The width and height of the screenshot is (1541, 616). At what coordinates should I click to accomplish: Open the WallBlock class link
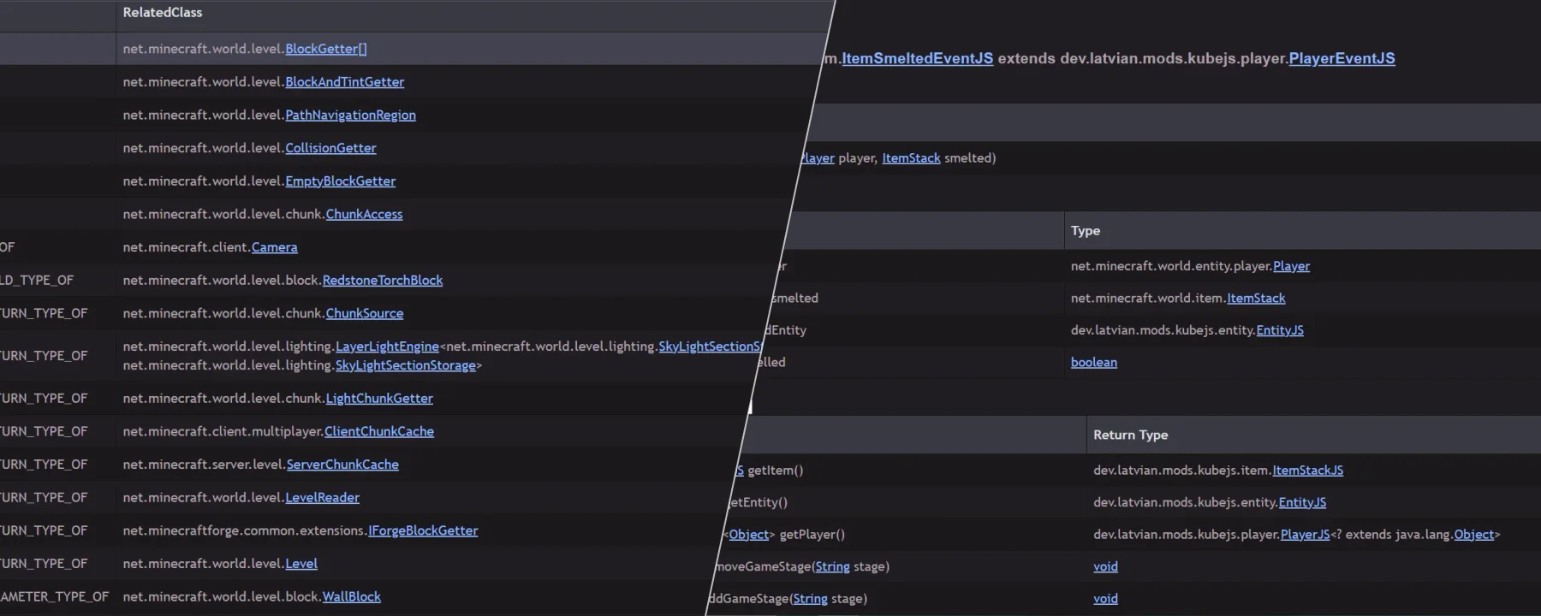351,597
